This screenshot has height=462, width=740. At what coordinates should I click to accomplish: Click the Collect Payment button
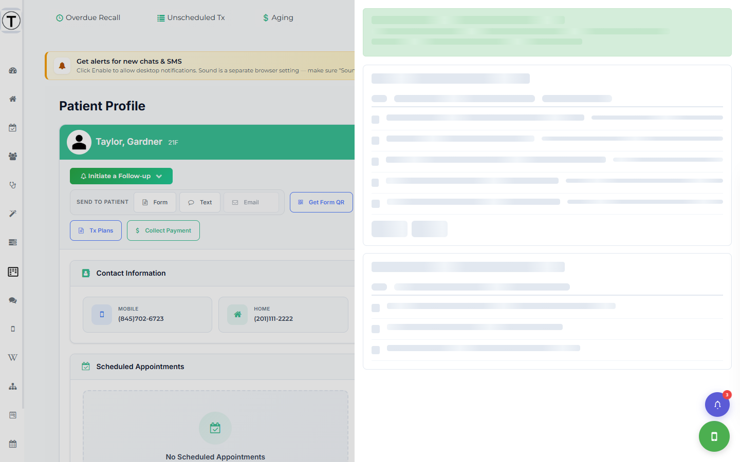click(x=163, y=230)
